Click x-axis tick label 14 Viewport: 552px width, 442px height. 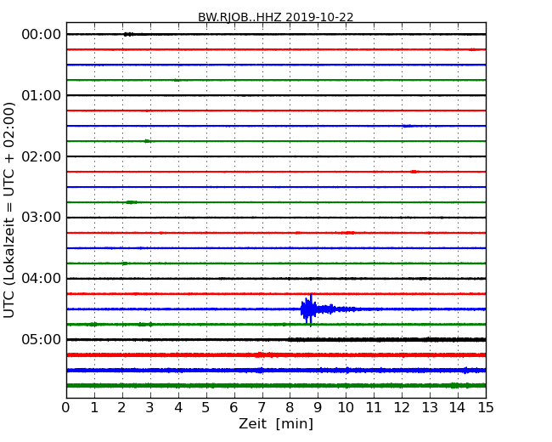(x=458, y=407)
